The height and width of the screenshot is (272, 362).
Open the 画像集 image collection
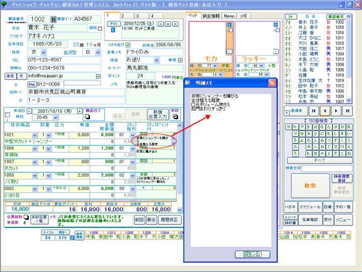tap(296, 111)
